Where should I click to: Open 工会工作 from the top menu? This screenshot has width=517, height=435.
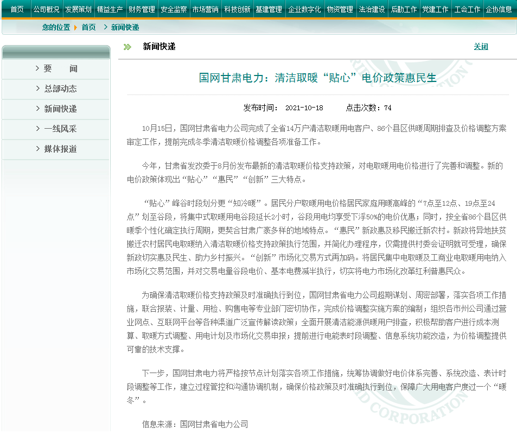click(x=468, y=9)
